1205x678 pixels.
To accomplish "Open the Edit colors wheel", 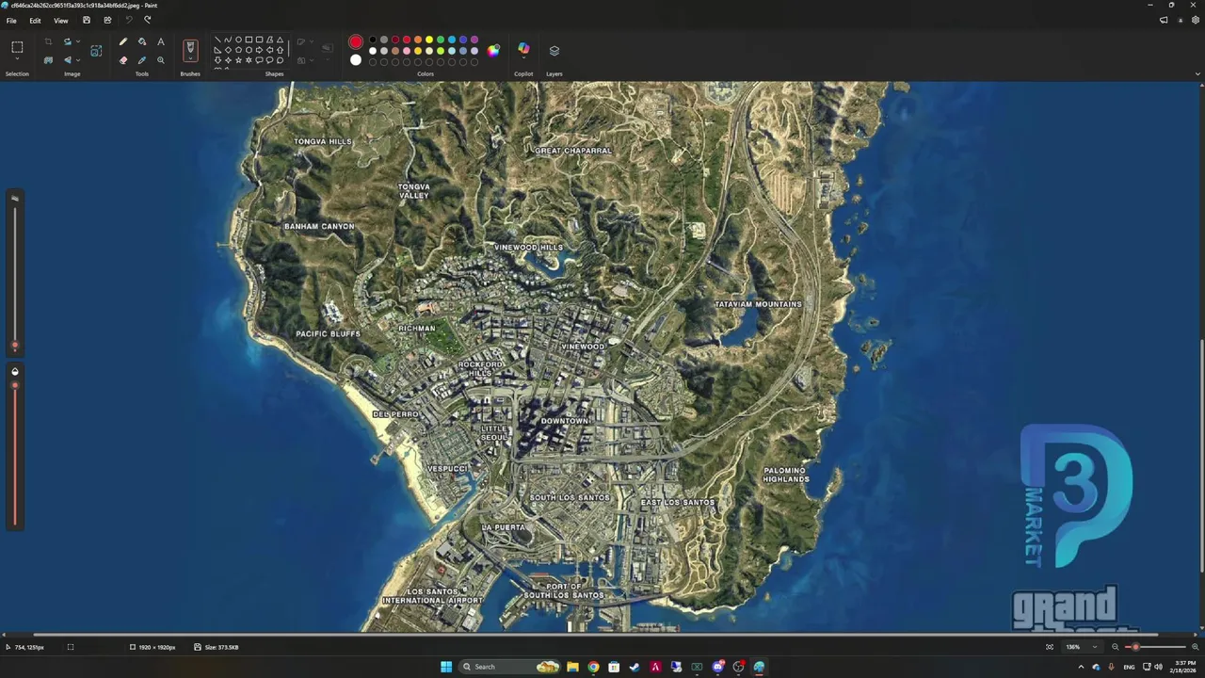I will (x=493, y=51).
